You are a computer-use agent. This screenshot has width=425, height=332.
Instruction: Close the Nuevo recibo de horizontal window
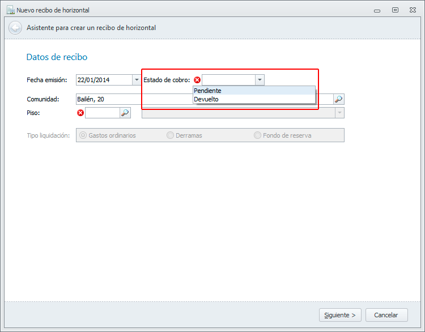pyautogui.click(x=413, y=10)
